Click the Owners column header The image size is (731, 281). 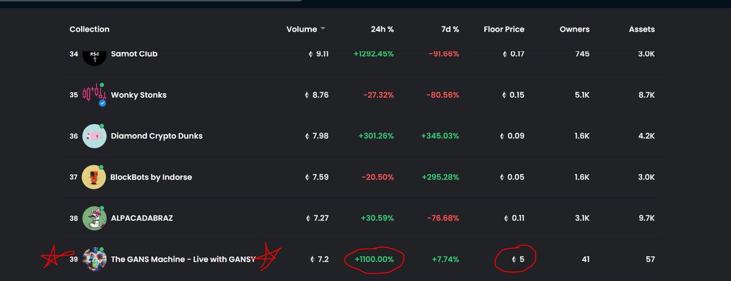(574, 29)
